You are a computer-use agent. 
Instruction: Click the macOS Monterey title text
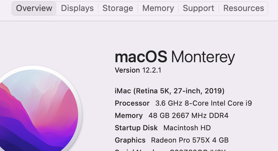175,57
